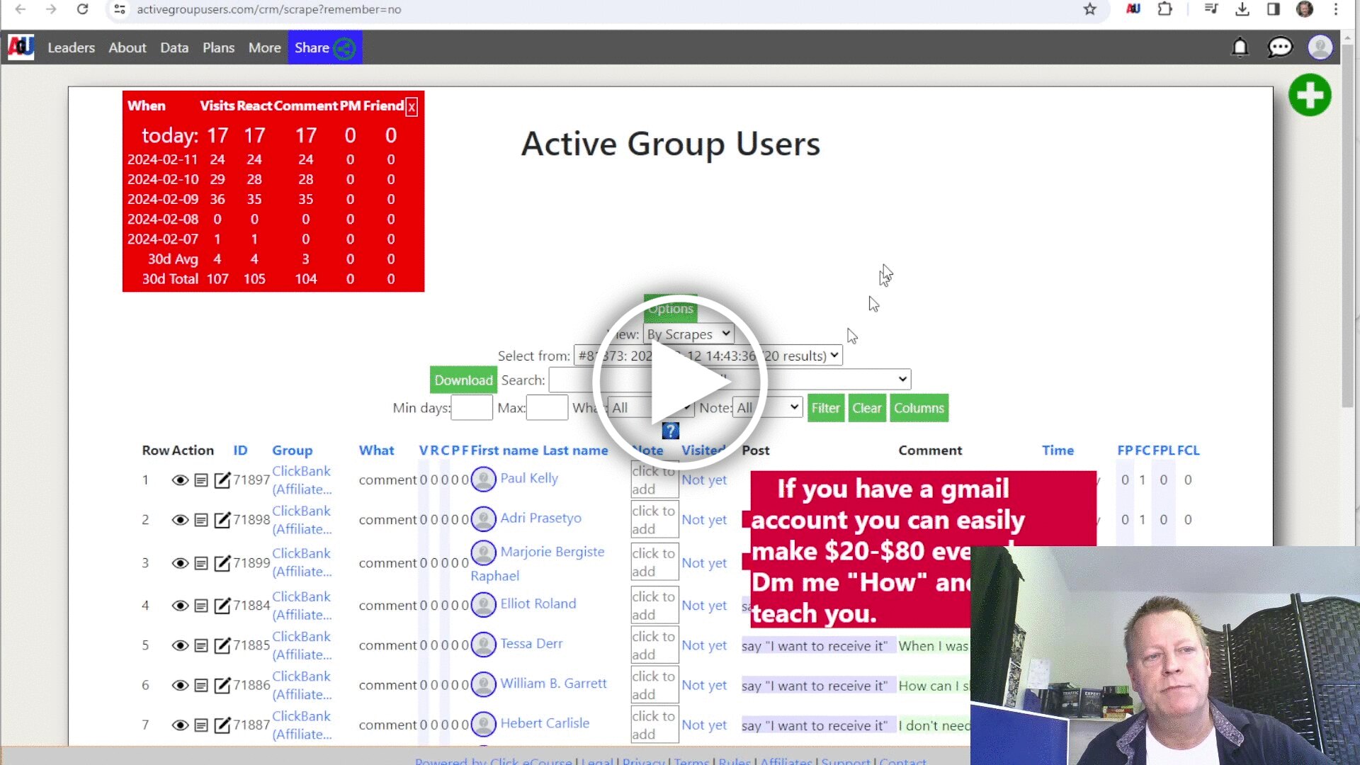Open ClickBank group link in row 6

(x=302, y=685)
